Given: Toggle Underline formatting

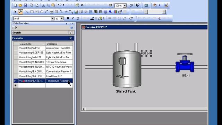Looking at the screenshot, I should click(x=78, y=18).
